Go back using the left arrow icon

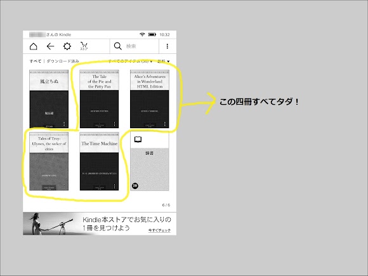50,46
